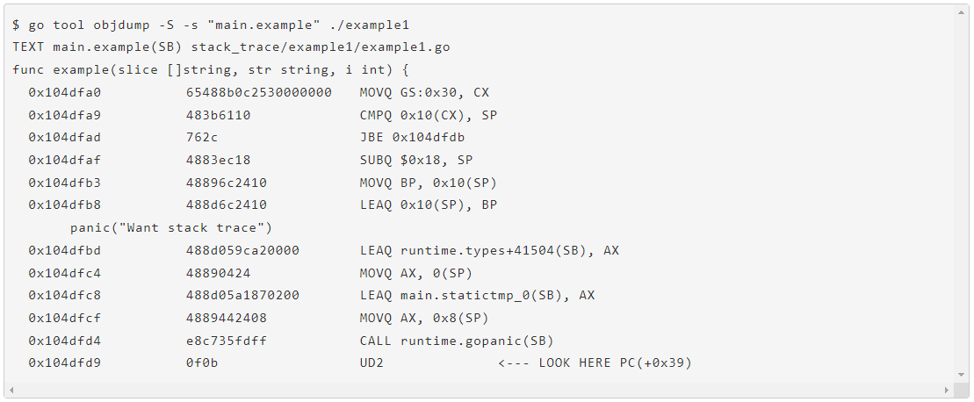This screenshot has width=974, height=402.
Task: Click the CALL runtime.gopanic(SB) instruction
Action: 457,341
